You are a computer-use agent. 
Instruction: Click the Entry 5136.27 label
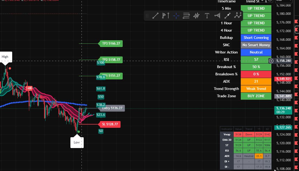coord(112,108)
